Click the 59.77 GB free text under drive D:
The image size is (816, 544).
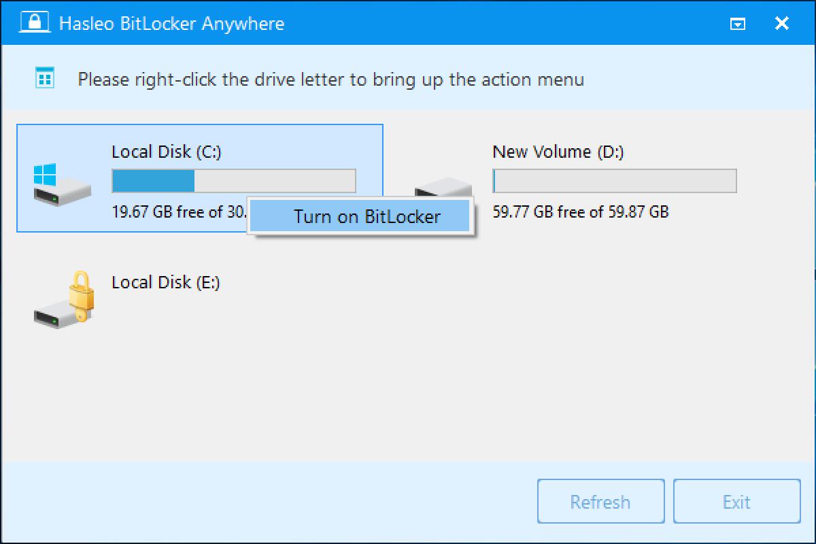click(579, 211)
